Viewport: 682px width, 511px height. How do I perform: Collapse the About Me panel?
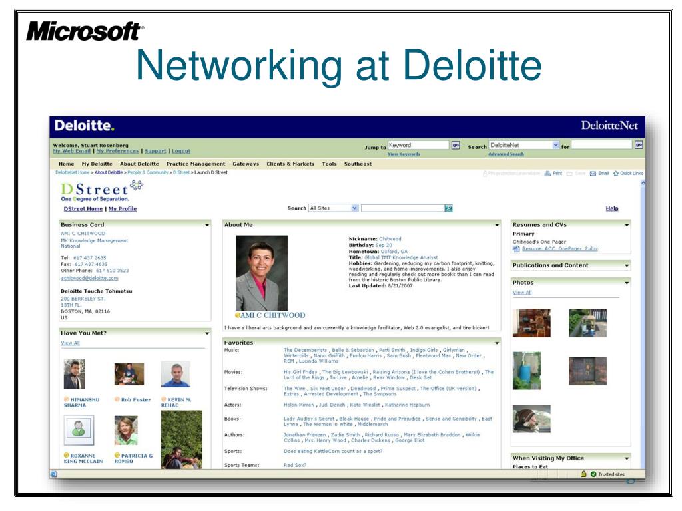pyautogui.click(x=497, y=225)
